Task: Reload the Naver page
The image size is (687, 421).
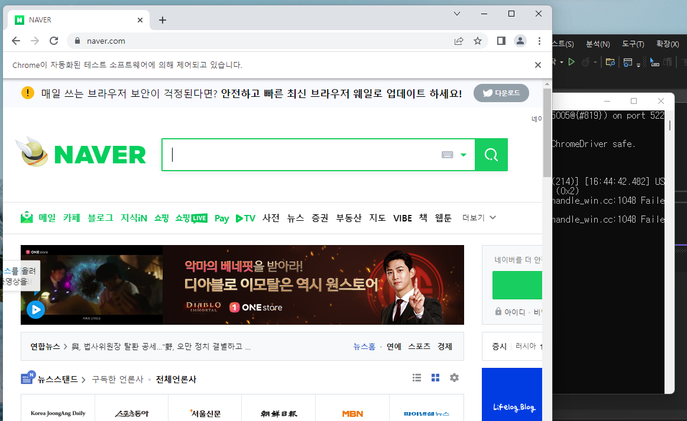Action: [x=54, y=41]
